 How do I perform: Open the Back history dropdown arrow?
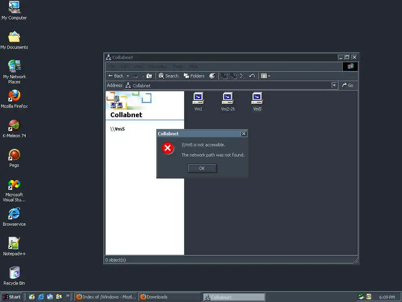tap(128, 76)
